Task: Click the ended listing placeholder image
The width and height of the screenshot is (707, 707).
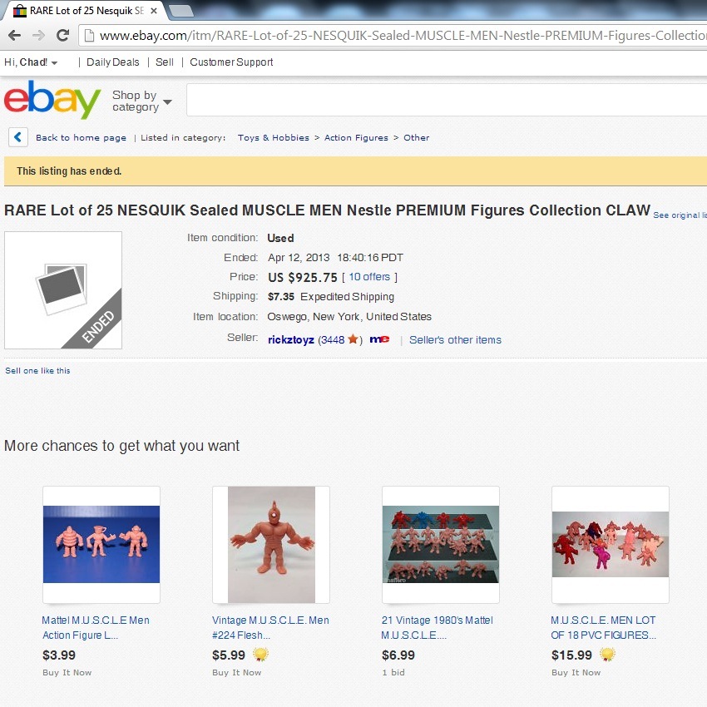Action: click(x=63, y=290)
